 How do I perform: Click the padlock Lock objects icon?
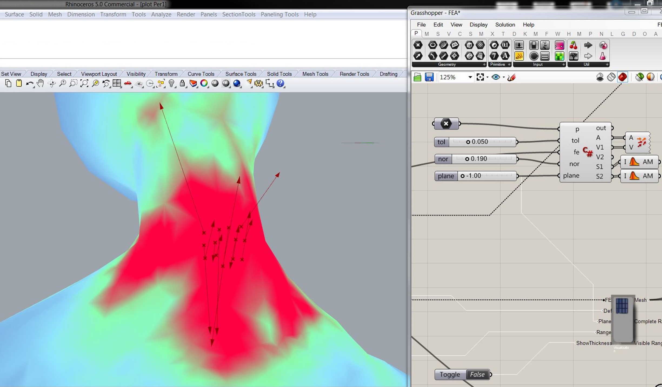tap(182, 83)
